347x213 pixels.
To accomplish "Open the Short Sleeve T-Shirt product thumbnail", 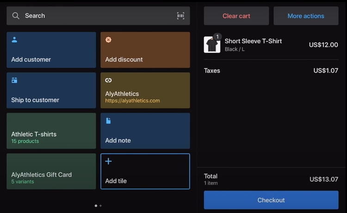I will 212,45.
